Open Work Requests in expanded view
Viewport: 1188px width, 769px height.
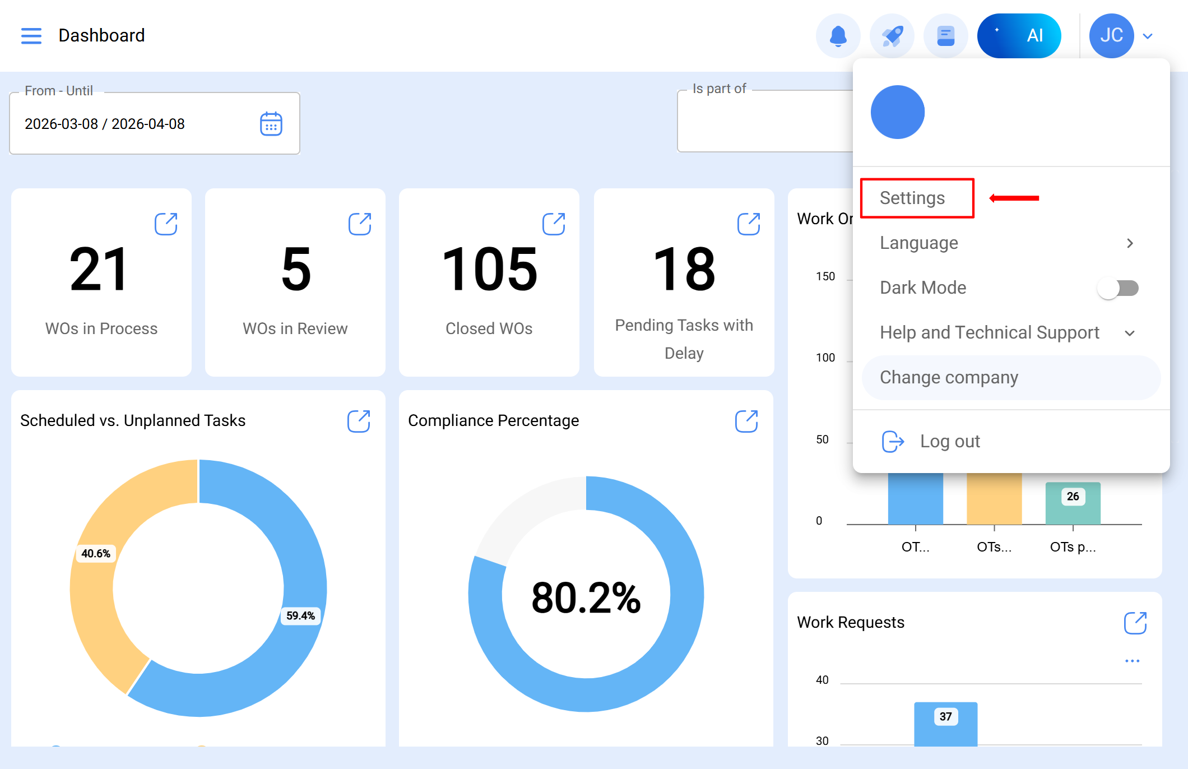1135,623
